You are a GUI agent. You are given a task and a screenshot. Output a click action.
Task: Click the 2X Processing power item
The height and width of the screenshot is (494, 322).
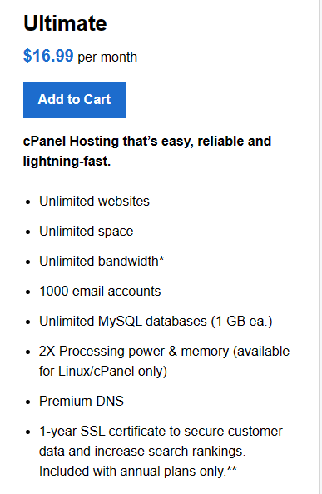(164, 361)
